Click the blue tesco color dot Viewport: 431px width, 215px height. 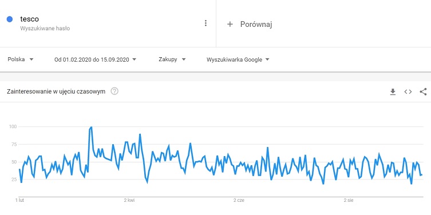click(x=10, y=19)
